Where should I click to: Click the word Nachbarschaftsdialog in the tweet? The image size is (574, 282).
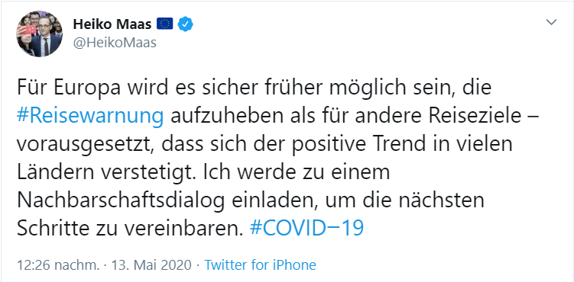(x=104, y=200)
